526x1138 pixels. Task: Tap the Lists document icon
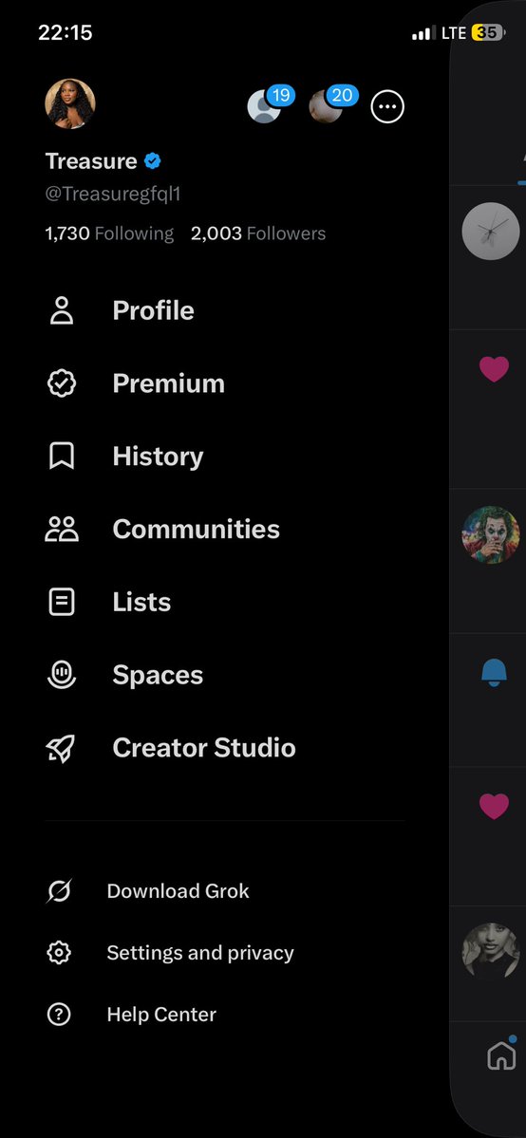click(62, 602)
